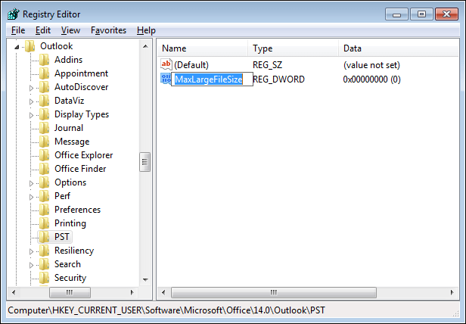Viewport: 466px width, 324px height.
Task: Click the REG_SZ type cell
Action: click(x=267, y=65)
